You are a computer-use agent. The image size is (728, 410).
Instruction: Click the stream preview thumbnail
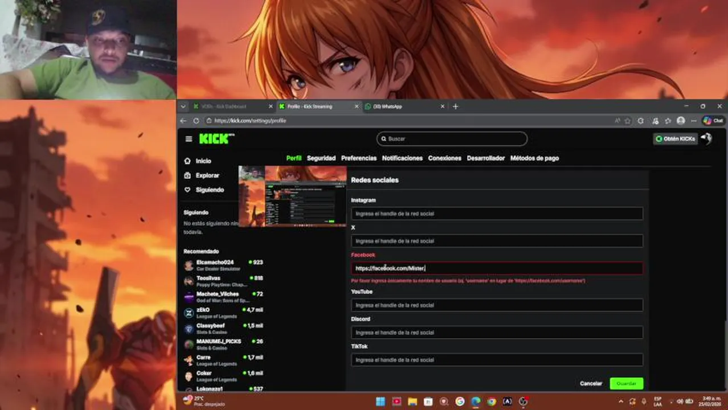point(293,196)
